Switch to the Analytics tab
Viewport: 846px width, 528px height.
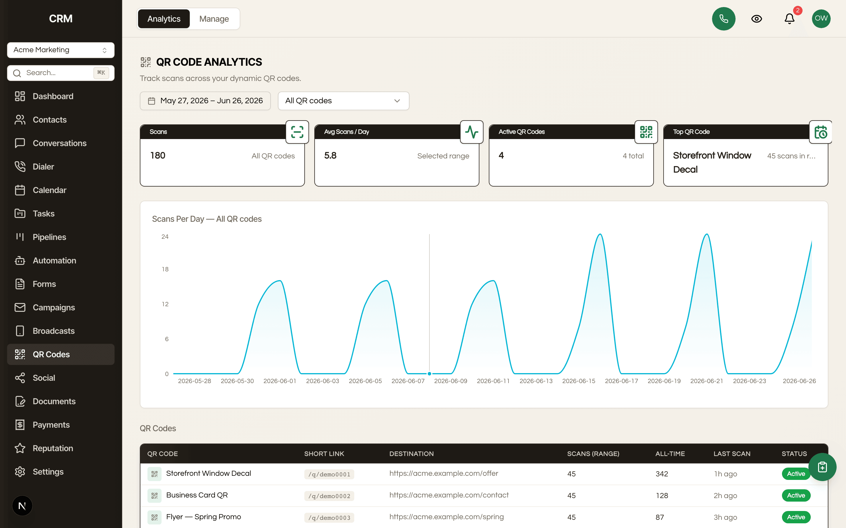click(164, 19)
